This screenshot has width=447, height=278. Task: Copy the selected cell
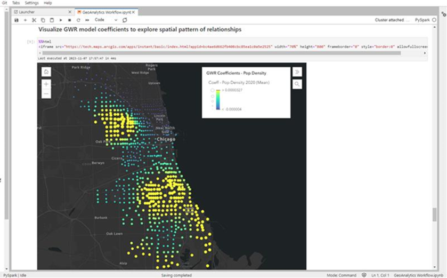(43, 20)
